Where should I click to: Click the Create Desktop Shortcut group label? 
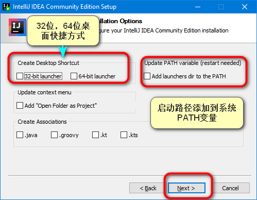[x=48, y=63]
